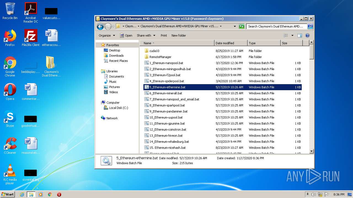Screen dimensions: 353x198
Task: Click the Windows Explorer taskbar button
Action: pos(31,194)
